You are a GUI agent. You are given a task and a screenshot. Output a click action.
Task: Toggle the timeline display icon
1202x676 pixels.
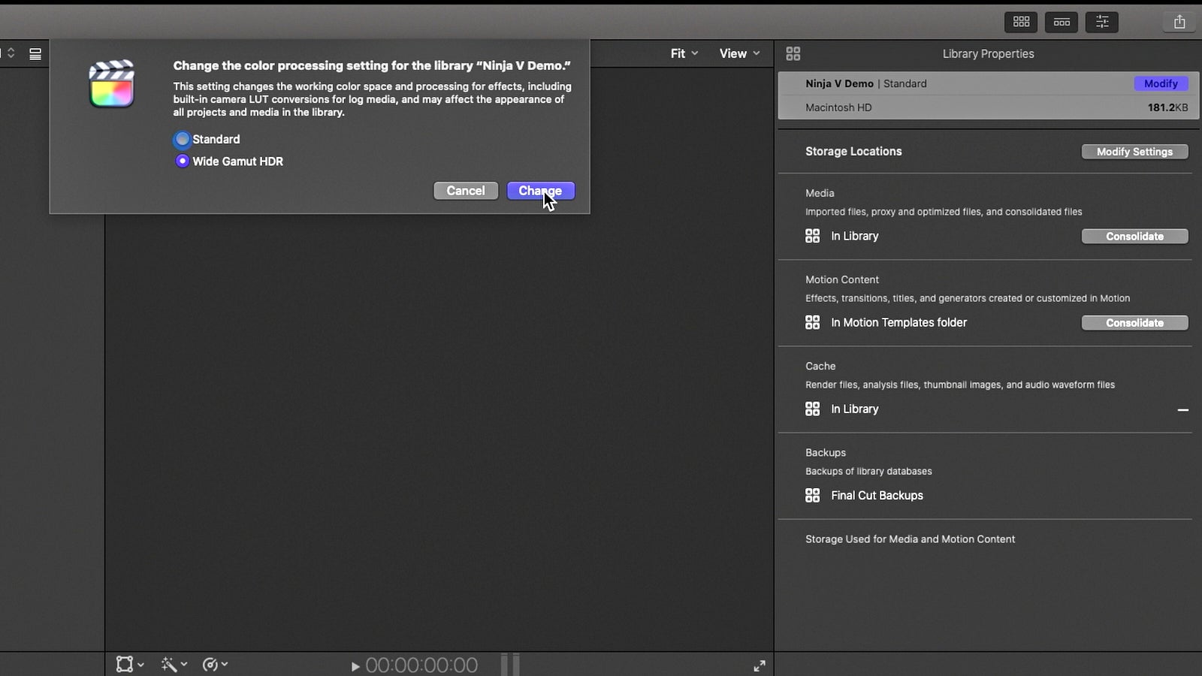[1062, 22]
